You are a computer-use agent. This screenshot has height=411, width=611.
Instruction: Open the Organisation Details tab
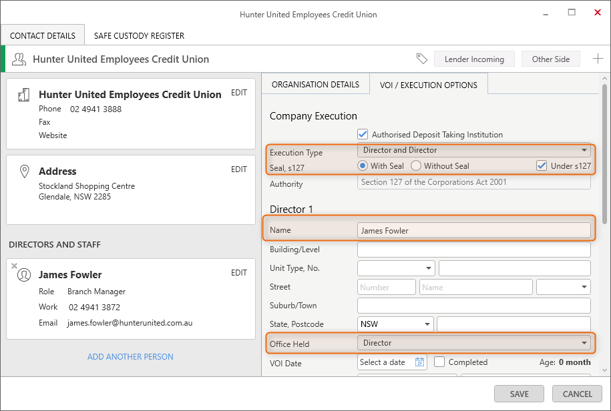(x=315, y=85)
